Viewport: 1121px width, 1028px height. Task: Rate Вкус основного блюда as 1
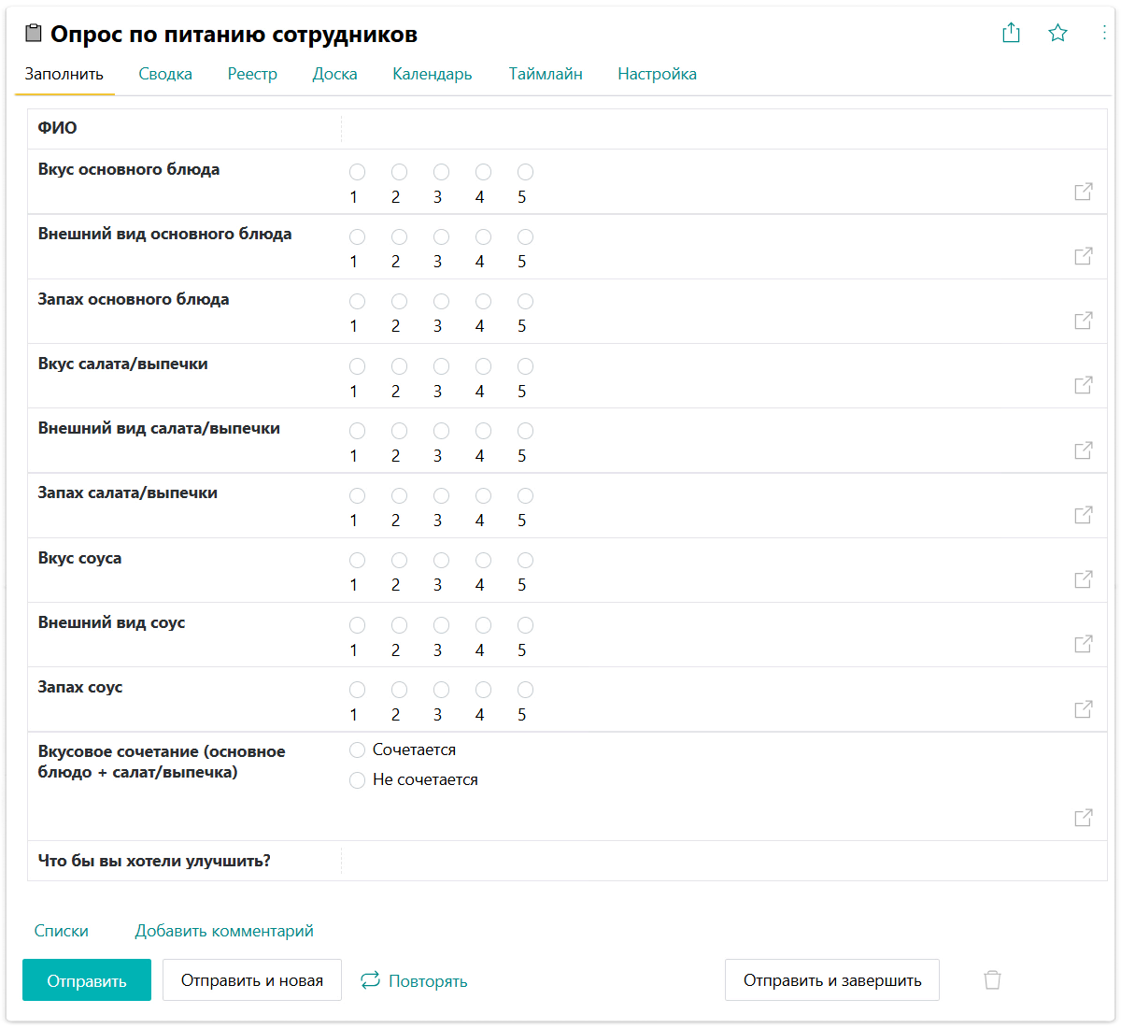click(x=357, y=172)
